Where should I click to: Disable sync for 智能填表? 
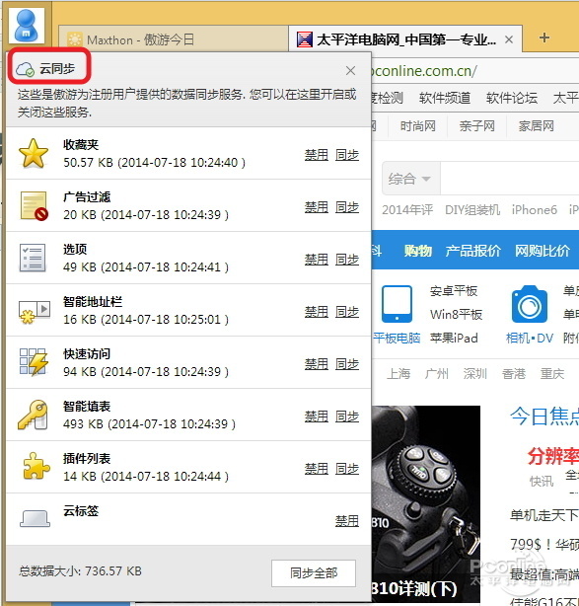(317, 417)
